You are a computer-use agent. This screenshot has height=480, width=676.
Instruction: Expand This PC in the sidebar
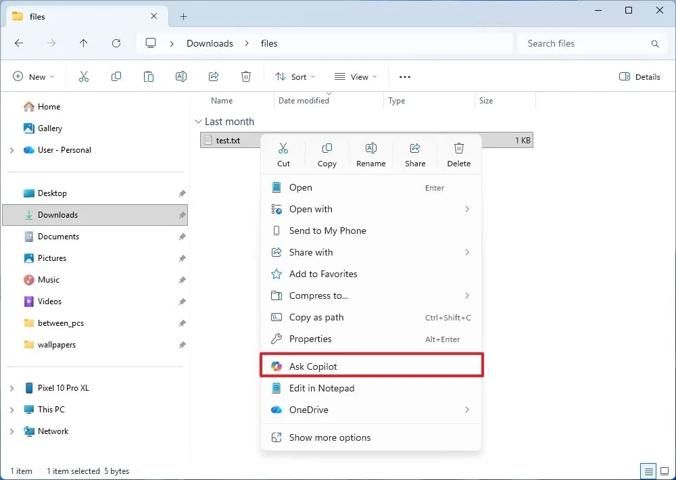(12, 409)
